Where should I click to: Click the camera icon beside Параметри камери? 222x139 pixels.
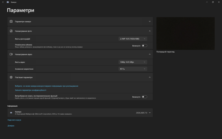pyautogui.click(x=11, y=21)
